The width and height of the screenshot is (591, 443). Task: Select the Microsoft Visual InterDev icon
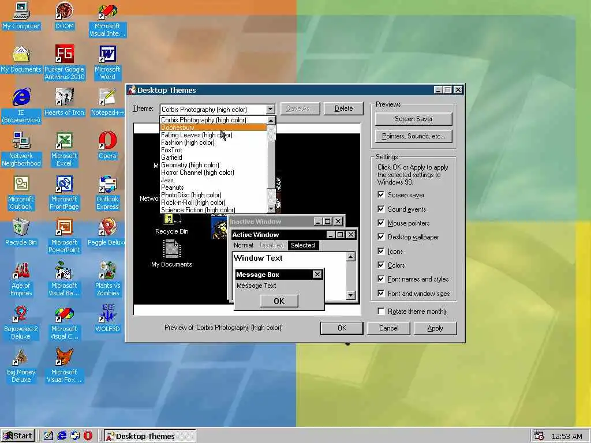click(x=107, y=20)
